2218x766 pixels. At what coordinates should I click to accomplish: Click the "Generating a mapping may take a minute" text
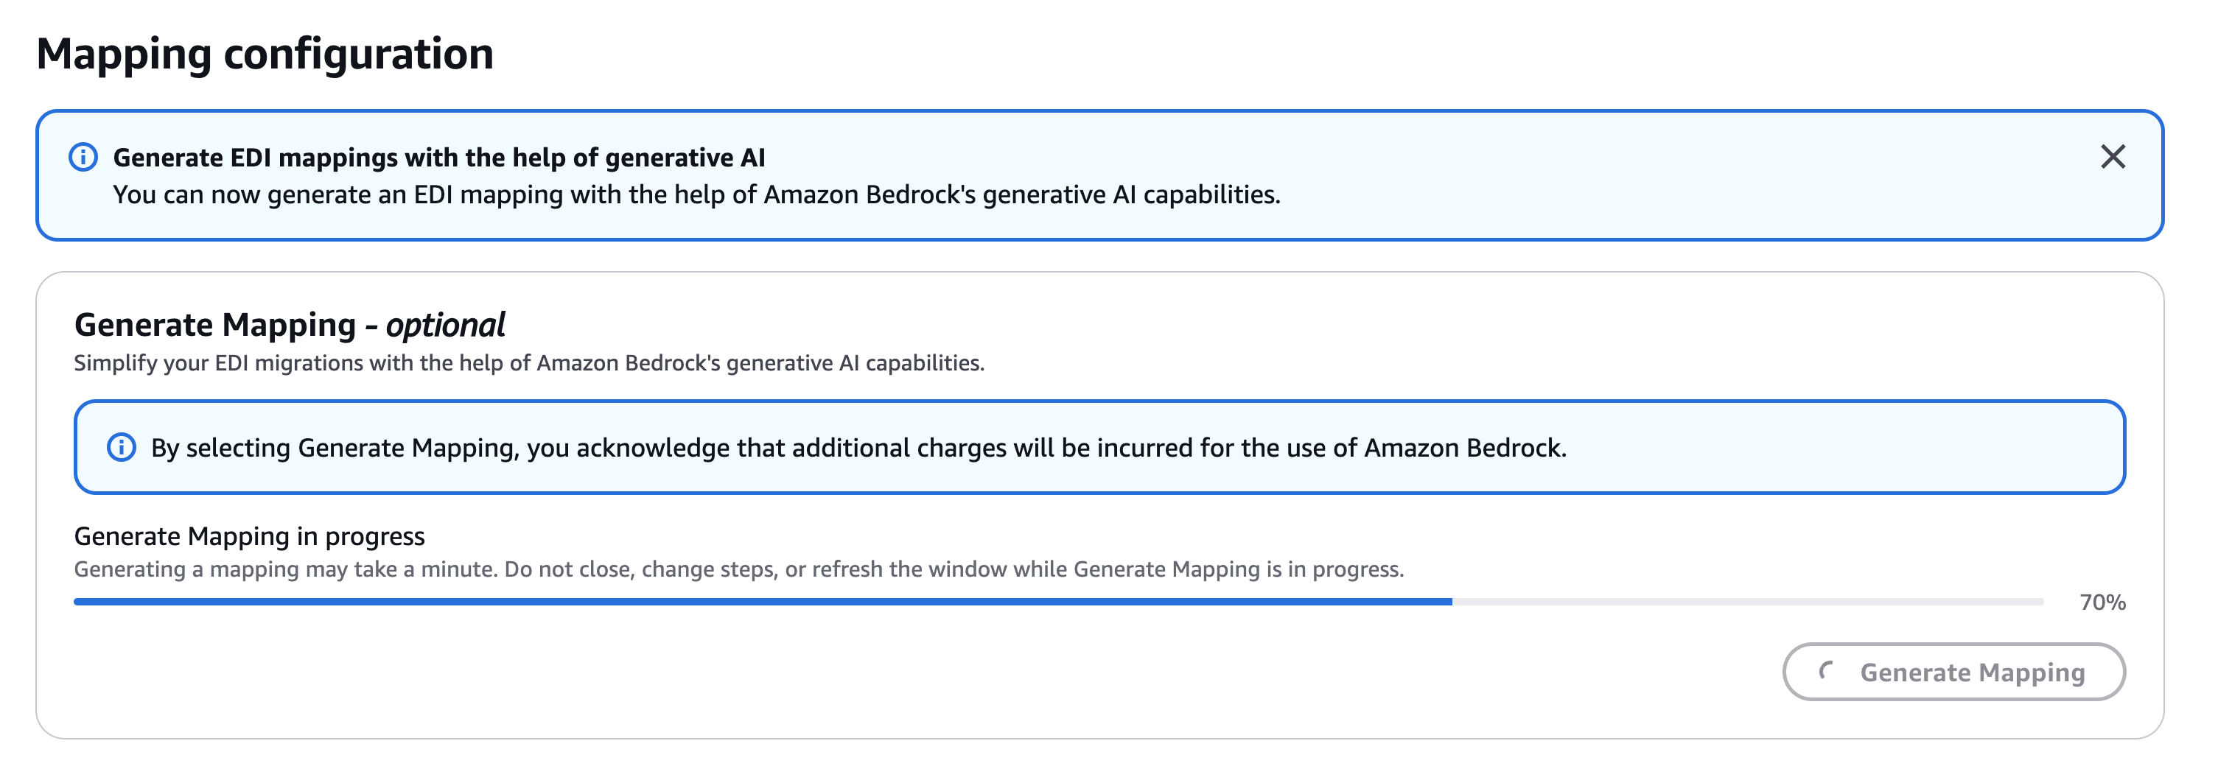click(x=286, y=570)
